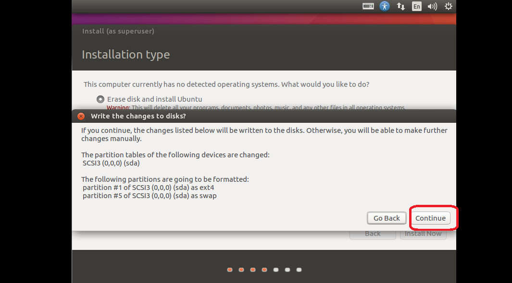This screenshot has height=283, width=512.
Task: Click the red Warning text
Action: point(118,107)
